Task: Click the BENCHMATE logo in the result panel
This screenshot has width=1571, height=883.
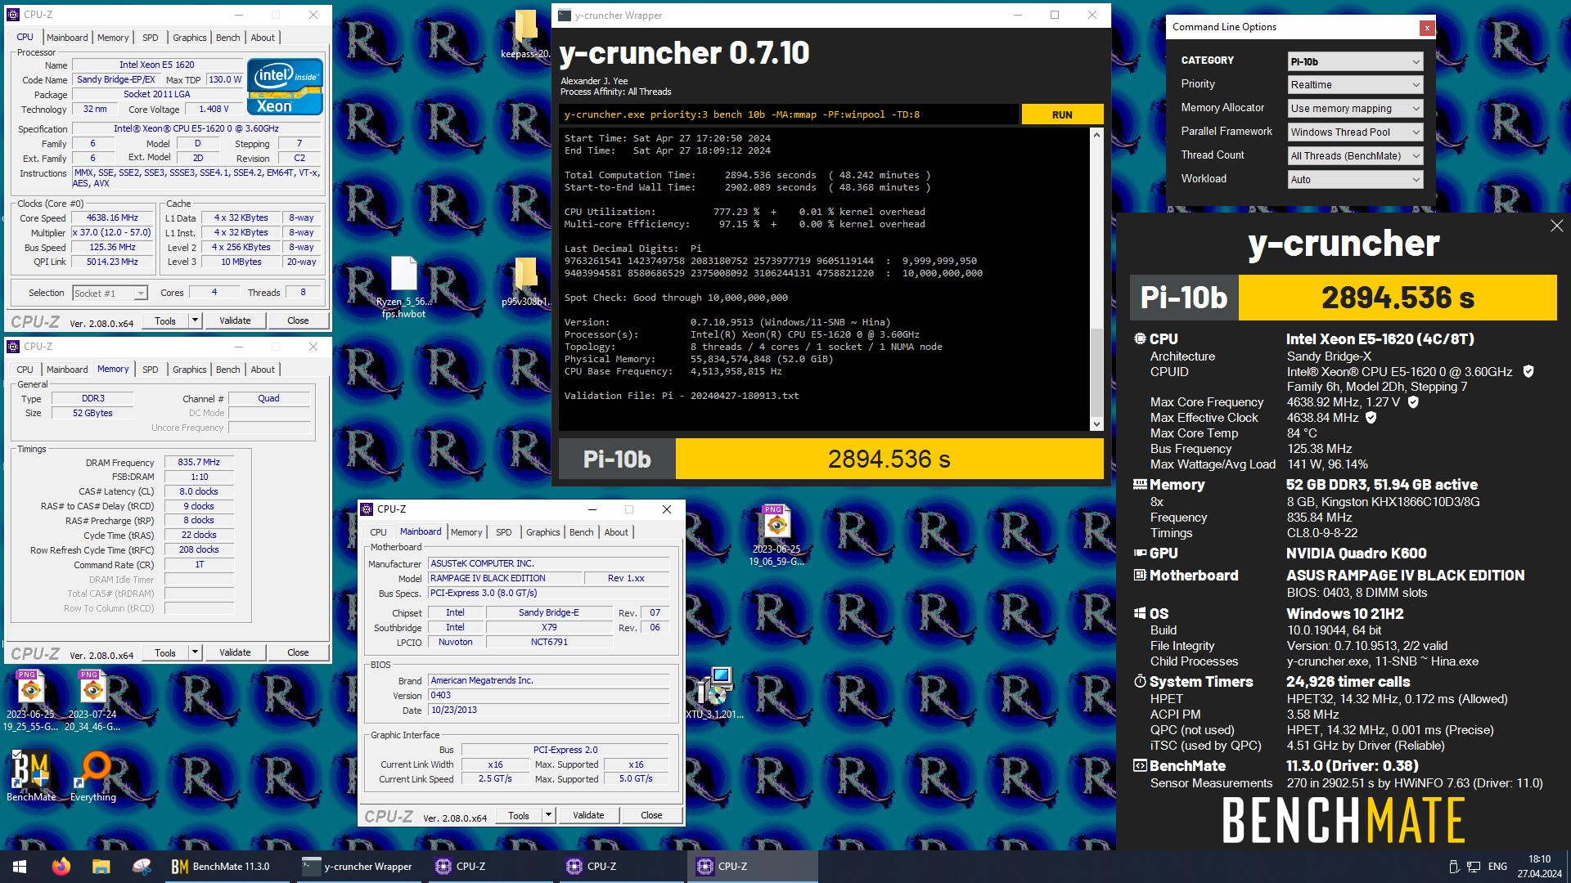Action: point(1343,821)
